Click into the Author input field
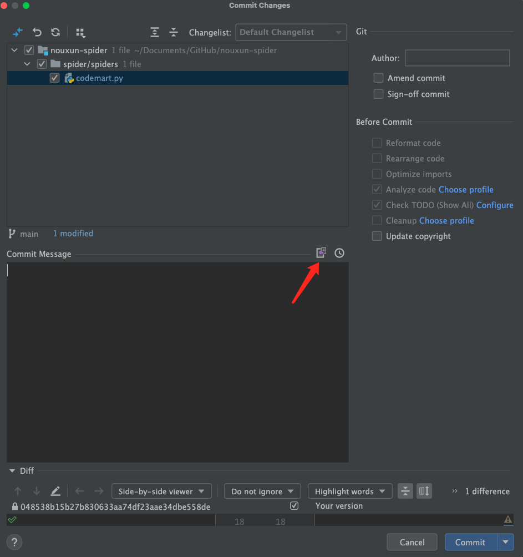Viewport: 523px width, 557px height. 457,58
